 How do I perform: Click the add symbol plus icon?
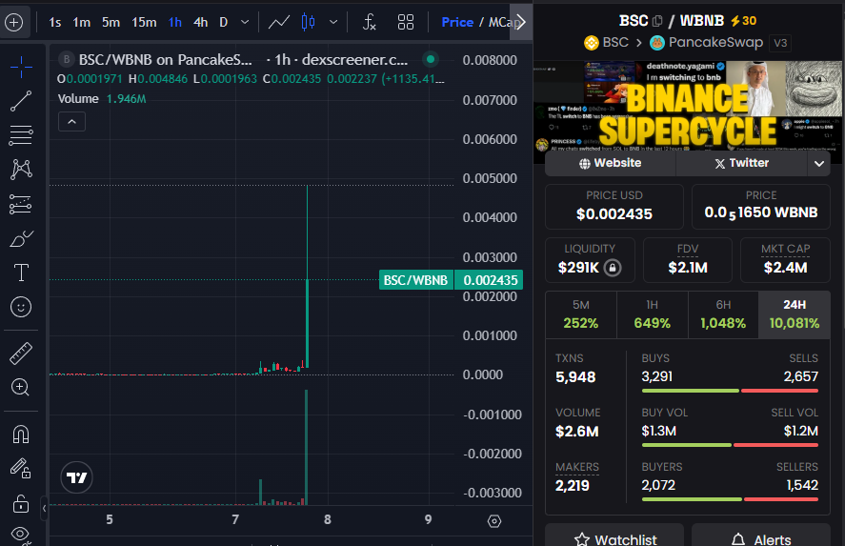[x=13, y=22]
